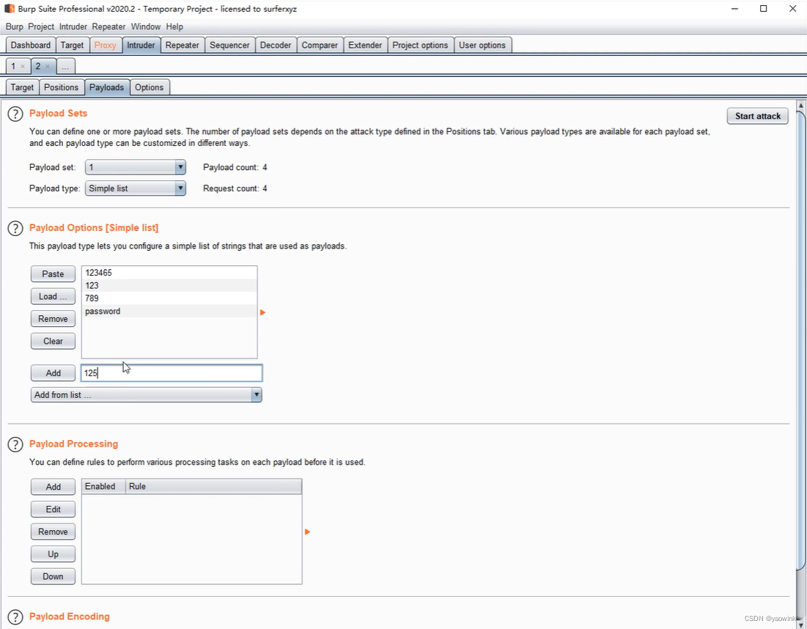
Task: Open the Project options tab
Action: pos(421,45)
